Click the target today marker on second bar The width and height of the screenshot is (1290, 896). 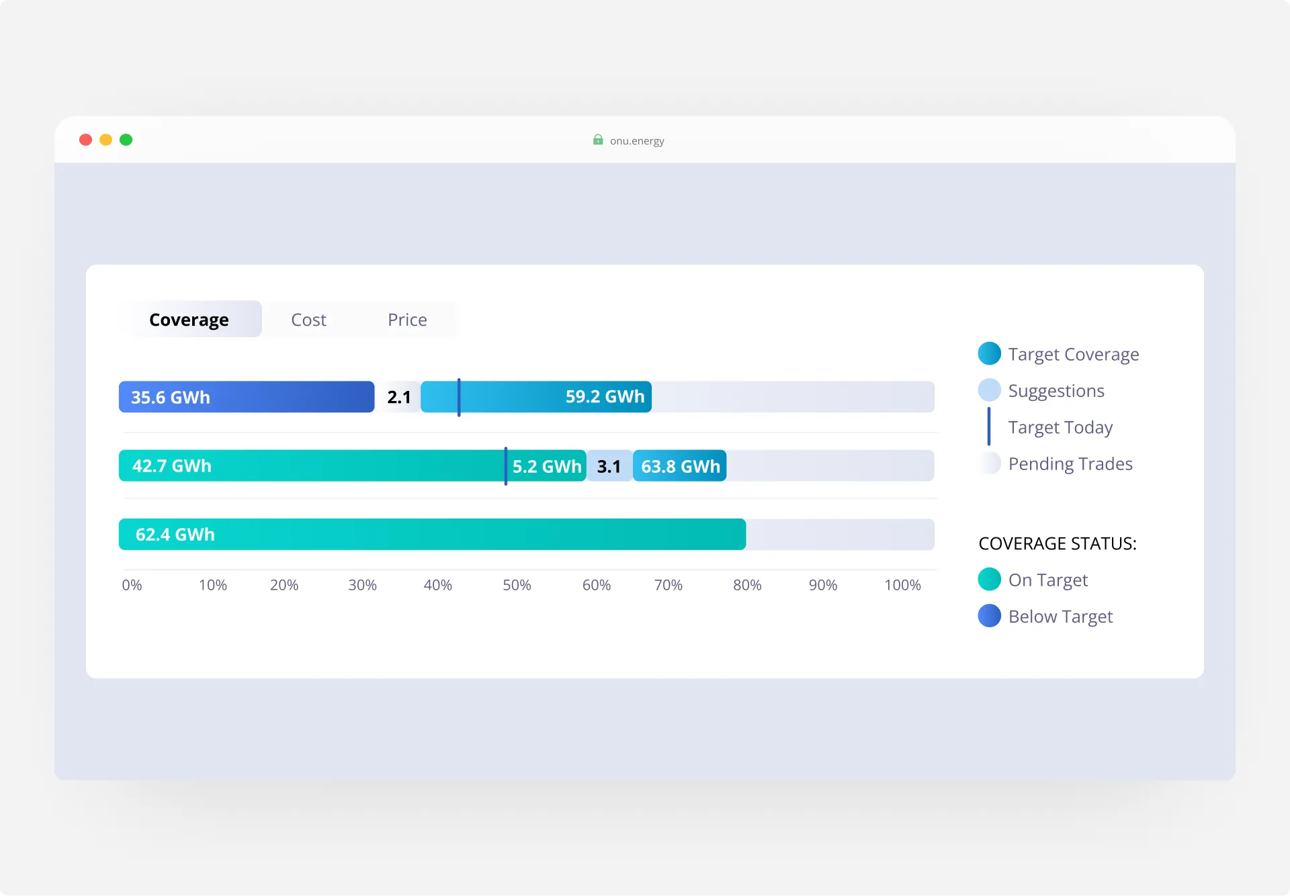(x=506, y=465)
